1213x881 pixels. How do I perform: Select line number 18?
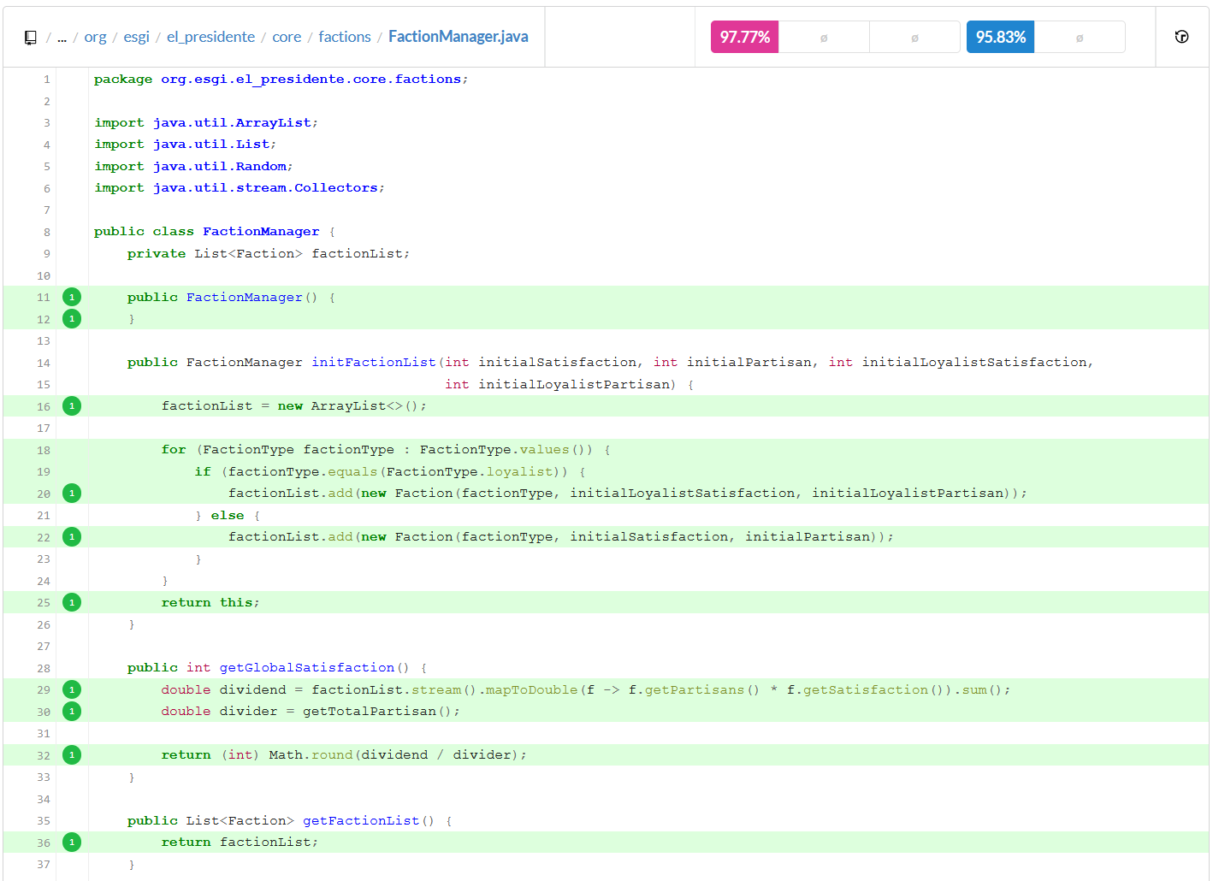coord(44,450)
